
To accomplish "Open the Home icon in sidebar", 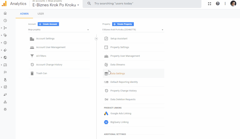I will pos(5,13).
